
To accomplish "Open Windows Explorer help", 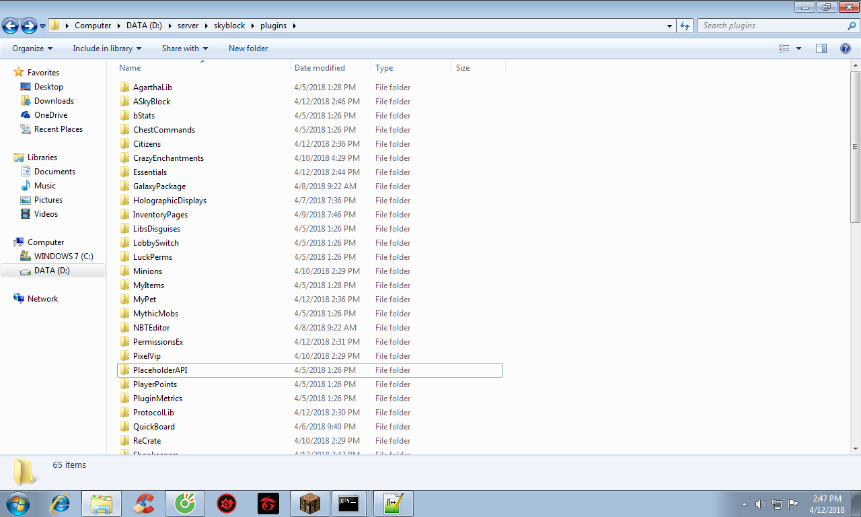I will pyautogui.click(x=846, y=48).
